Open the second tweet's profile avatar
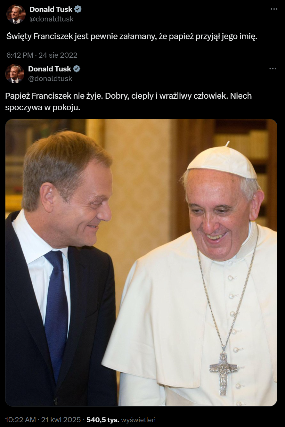The height and width of the screenshot is (427, 285). pyautogui.click(x=15, y=74)
